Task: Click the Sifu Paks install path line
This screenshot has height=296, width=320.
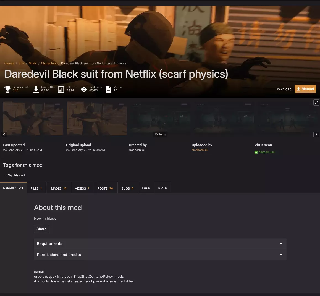Action: coord(79,277)
